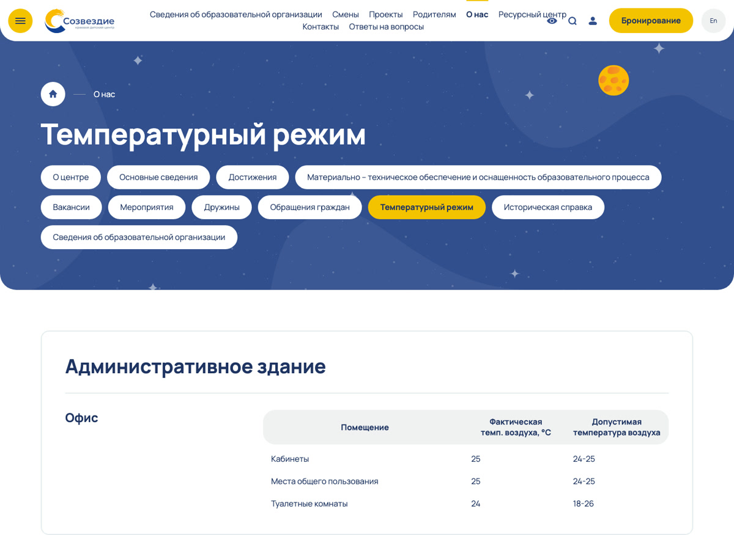
Task: Open Сведения об образовательной организации menu
Action: tap(236, 15)
